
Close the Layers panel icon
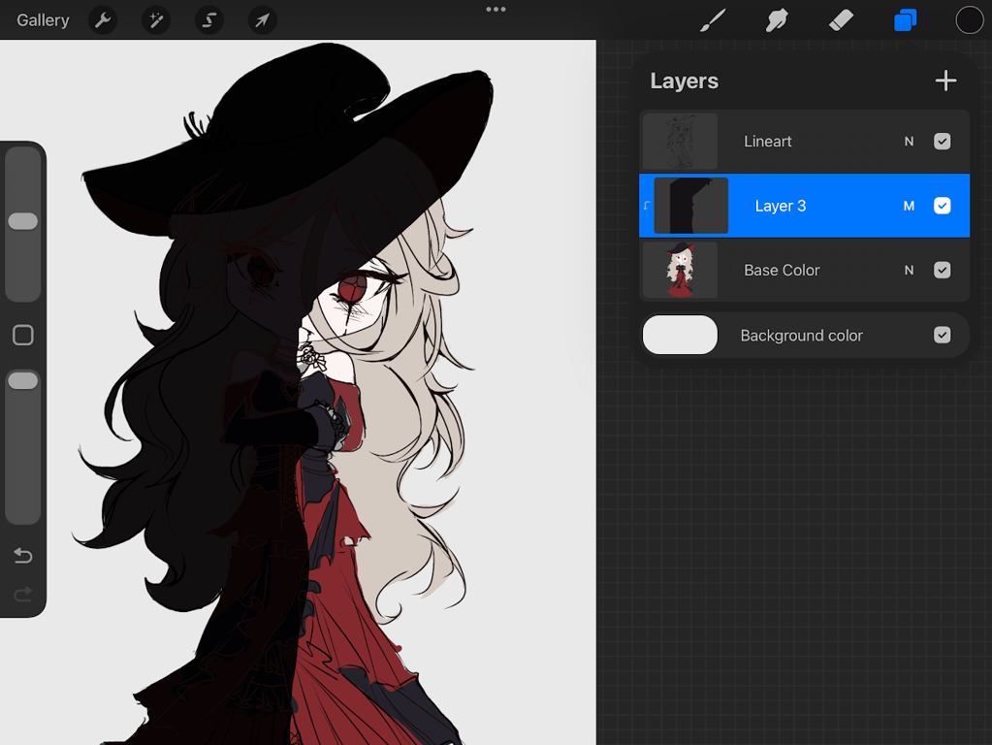click(x=906, y=20)
